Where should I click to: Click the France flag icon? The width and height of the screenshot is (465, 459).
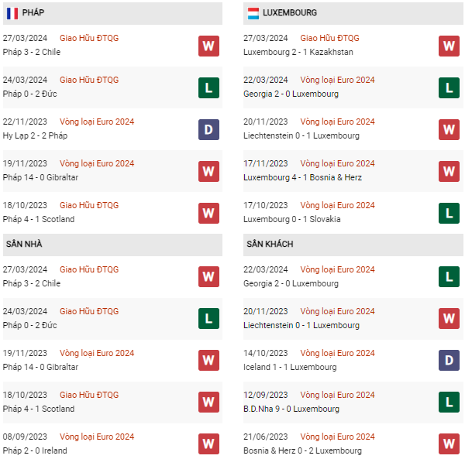12,13
